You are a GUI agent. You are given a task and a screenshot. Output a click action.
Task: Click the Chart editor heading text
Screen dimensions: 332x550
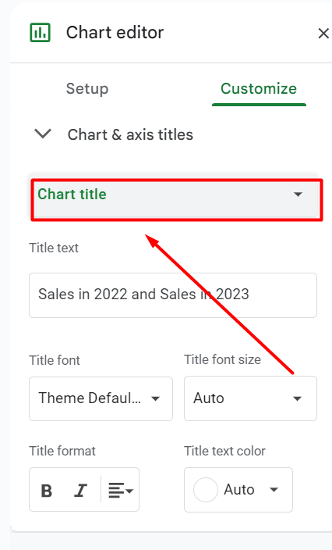[x=115, y=33]
